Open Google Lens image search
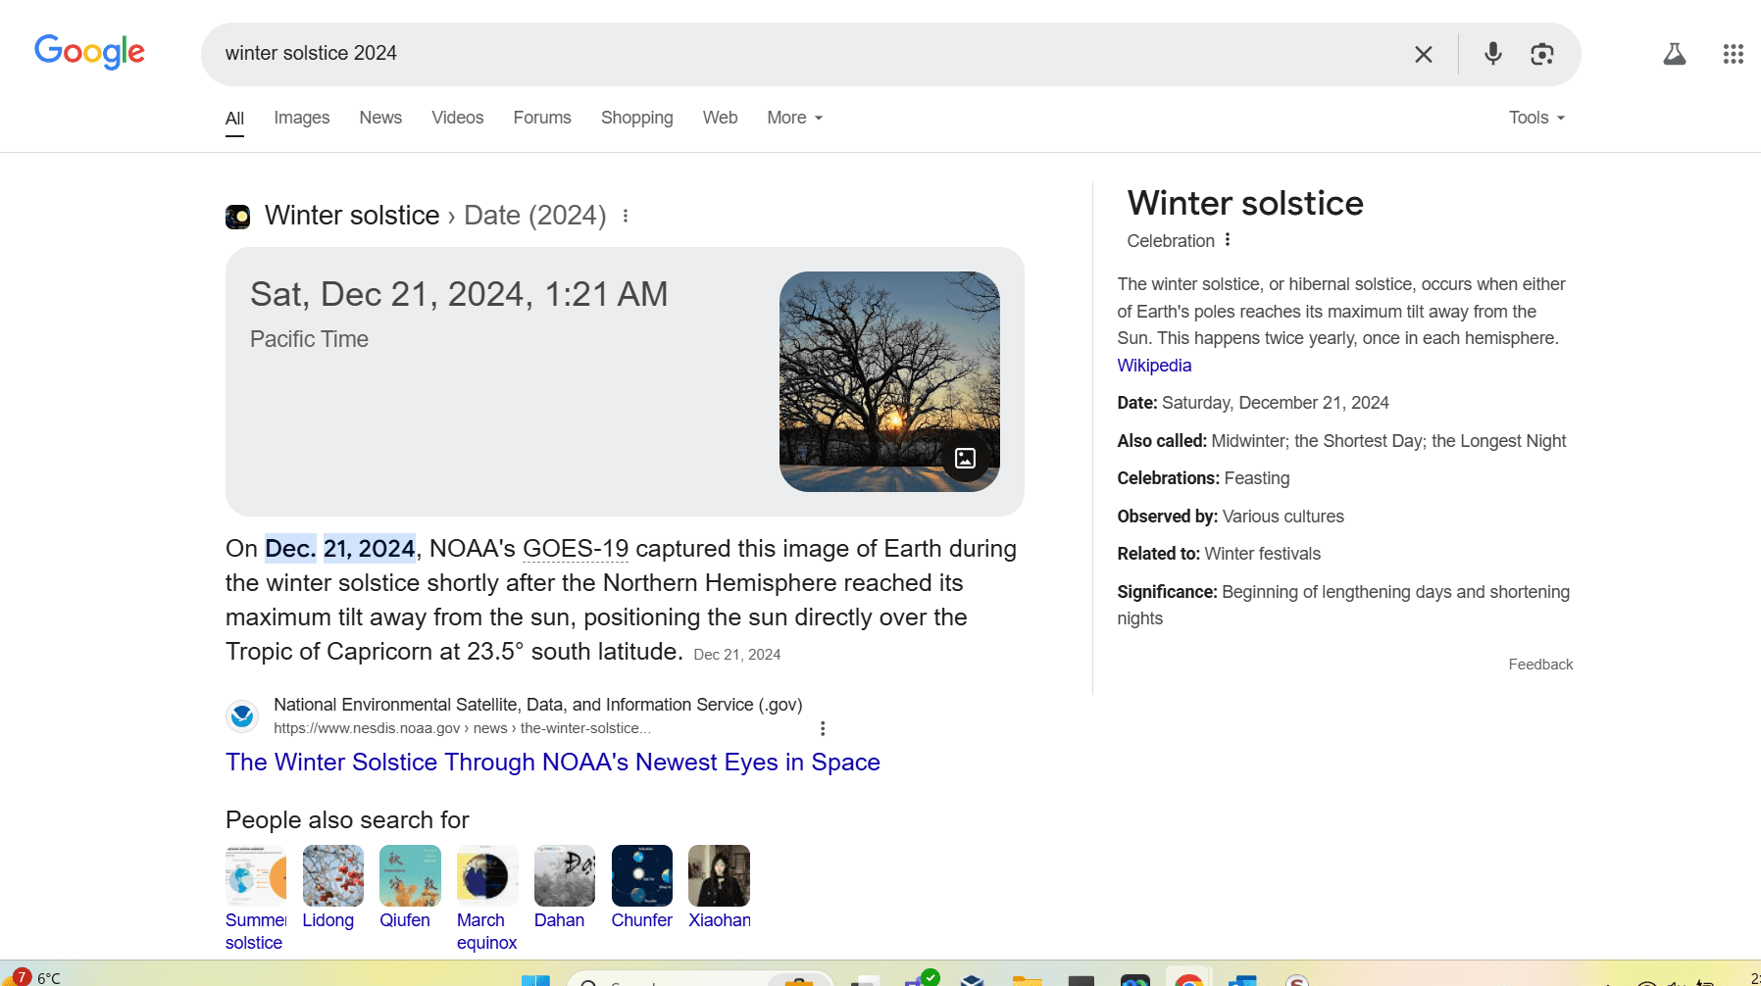 pos(1541,54)
